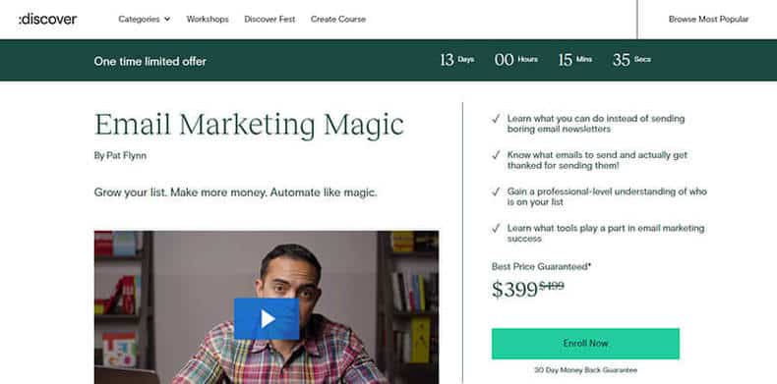Click the checkmark beside boring email newsletters

(496, 119)
